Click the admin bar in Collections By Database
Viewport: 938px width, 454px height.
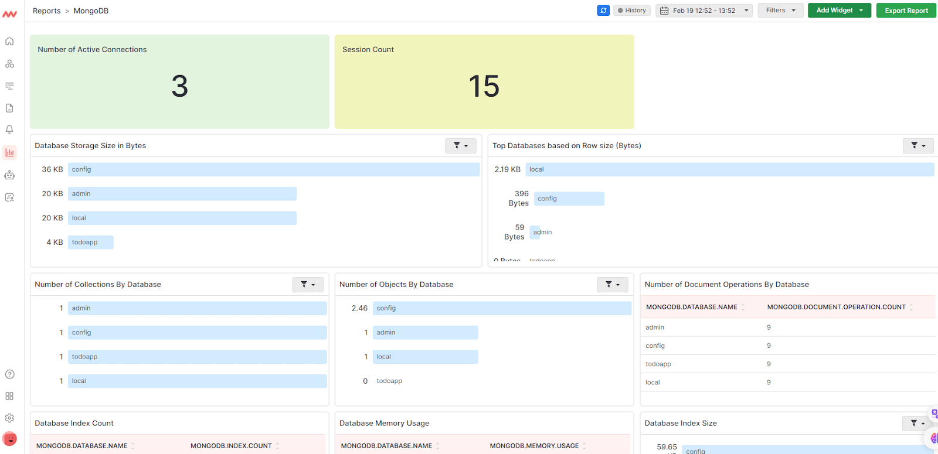198,308
